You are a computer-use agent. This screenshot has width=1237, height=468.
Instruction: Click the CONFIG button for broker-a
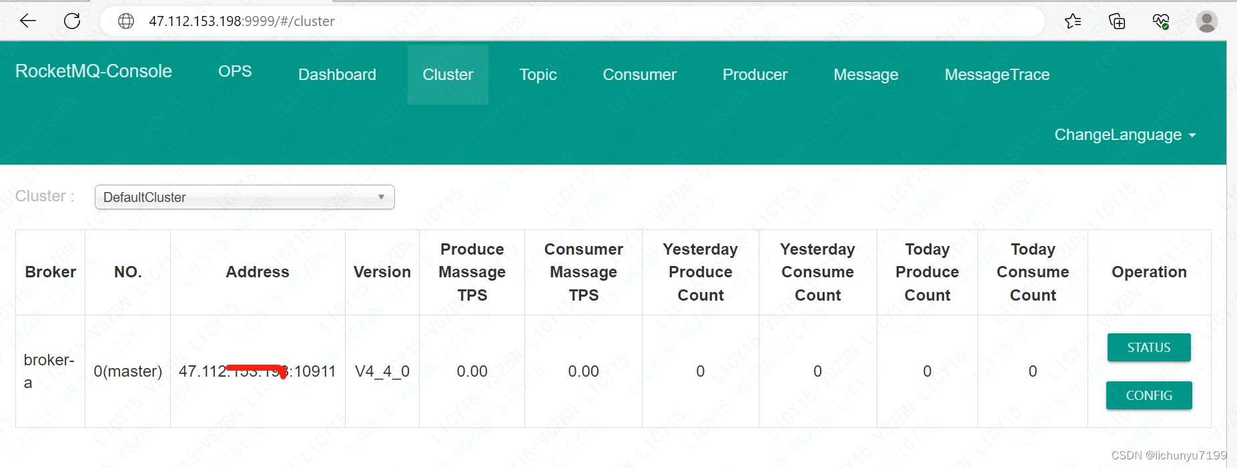1149,395
